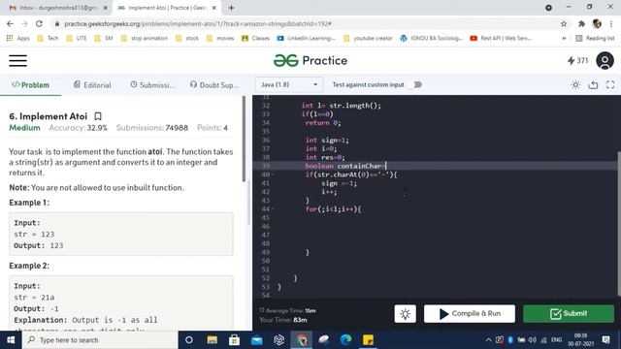Image resolution: width=621 pixels, height=349 pixels.
Task: Open the Cortana circle in taskbar
Action: coord(189,340)
